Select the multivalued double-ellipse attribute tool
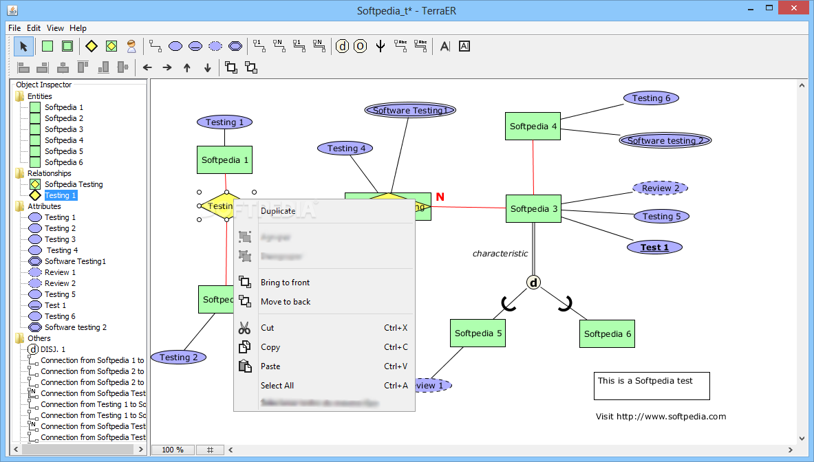The image size is (814, 462). tap(235, 46)
